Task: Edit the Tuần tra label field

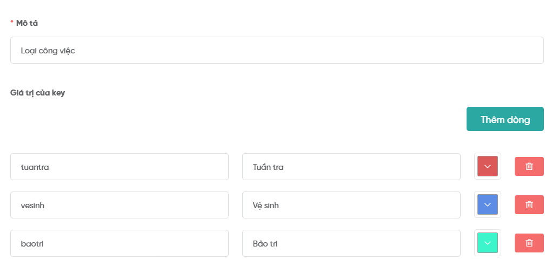Action: tap(351, 167)
